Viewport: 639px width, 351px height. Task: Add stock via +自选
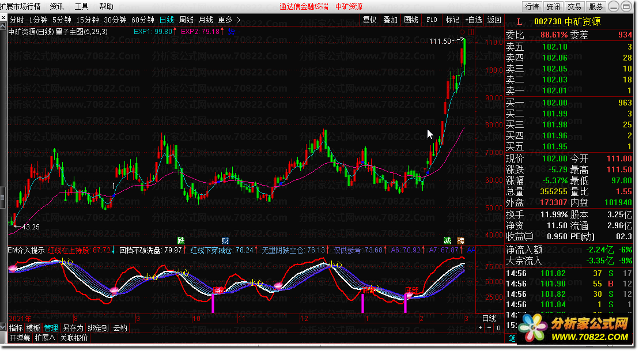[x=474, y=20]
